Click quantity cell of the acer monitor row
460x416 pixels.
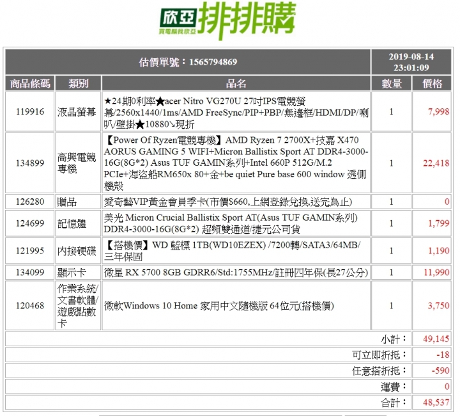(391, 111)
